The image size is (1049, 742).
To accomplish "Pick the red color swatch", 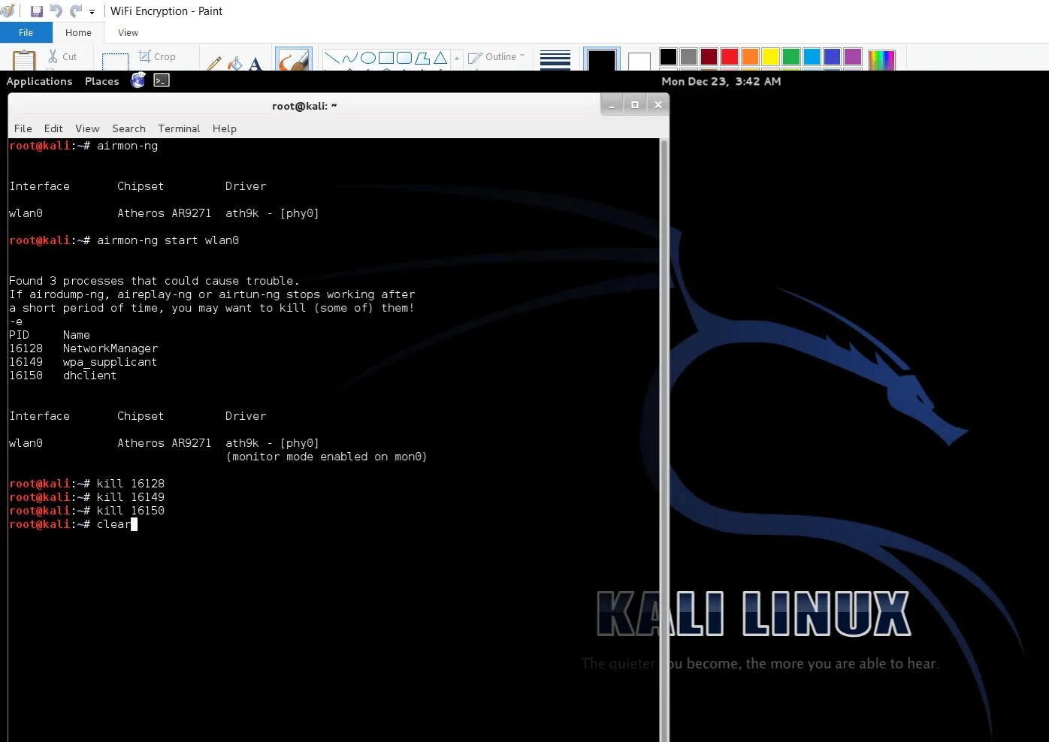I will coord(729,56).
